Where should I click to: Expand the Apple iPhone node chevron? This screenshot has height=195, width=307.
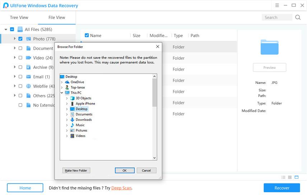[67, 104]
